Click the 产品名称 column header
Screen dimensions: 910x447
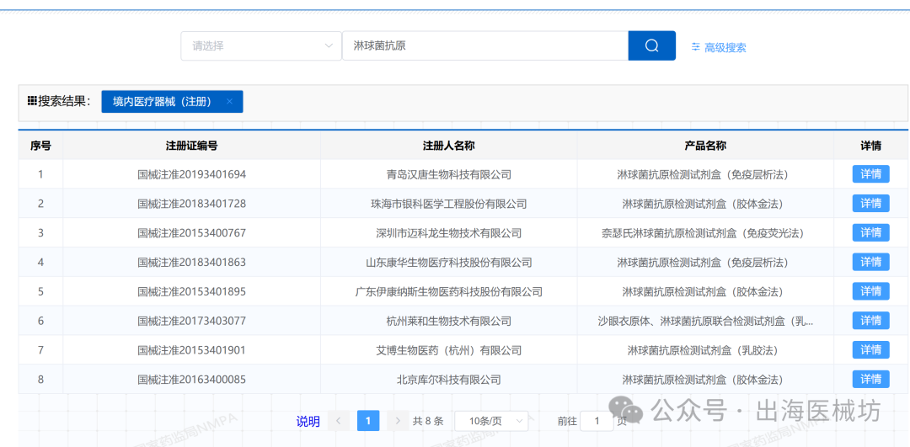(705, 146)
